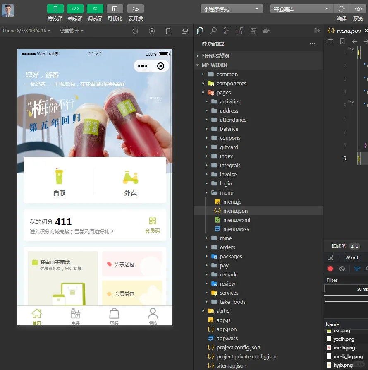The image size is (368, 370).
Task: Click the editor outline list icon
Action: tap(330, 41)
